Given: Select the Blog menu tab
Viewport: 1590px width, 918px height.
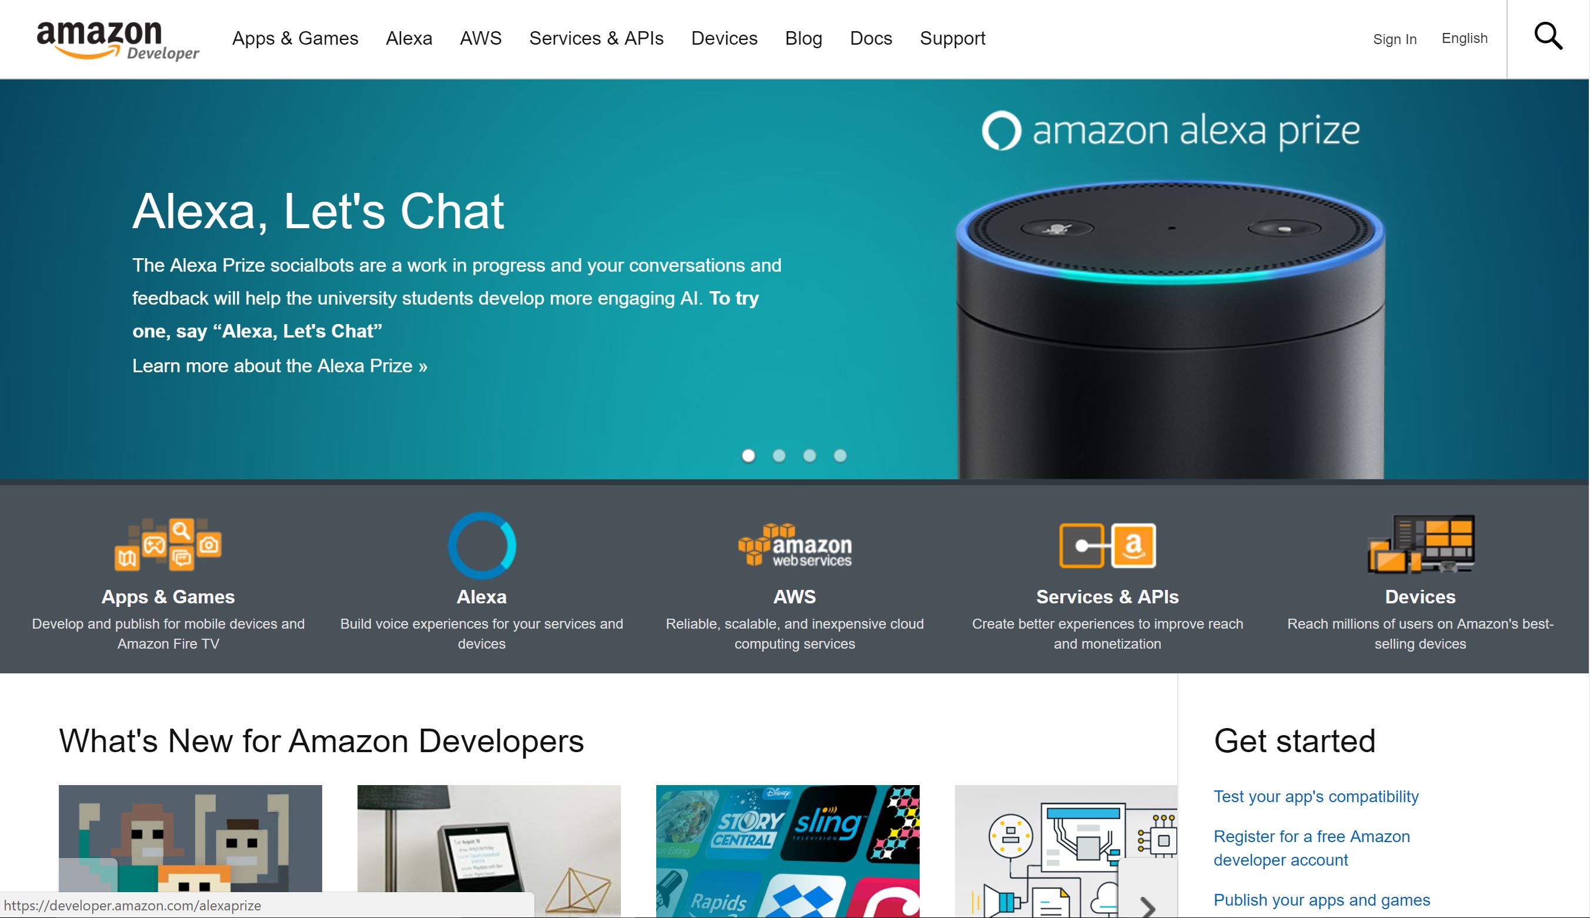Looking at the screenshot, I should point(804,38).
